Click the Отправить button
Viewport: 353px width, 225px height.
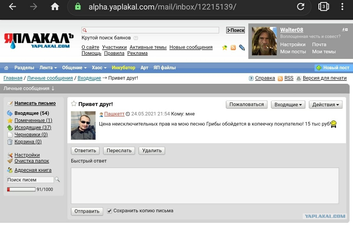(x=87, y=211)
